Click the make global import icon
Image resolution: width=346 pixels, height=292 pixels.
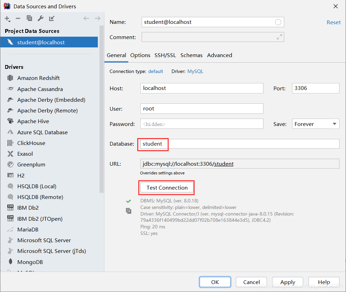pos(52,18)
